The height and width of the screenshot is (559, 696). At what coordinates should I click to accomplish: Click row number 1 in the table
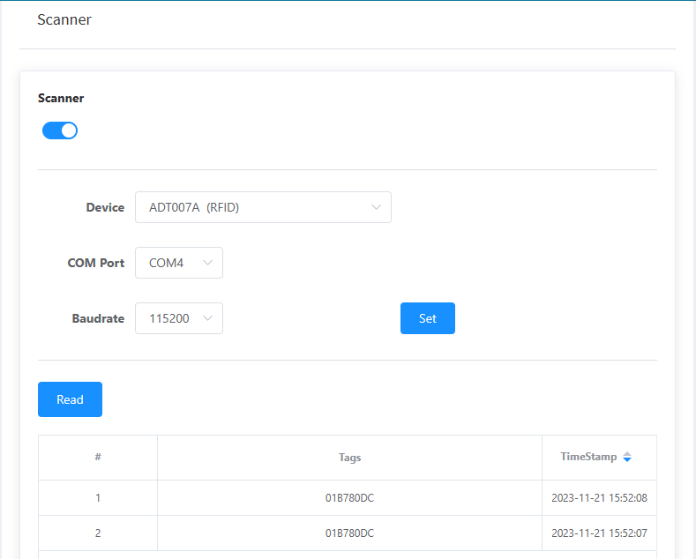98,498
